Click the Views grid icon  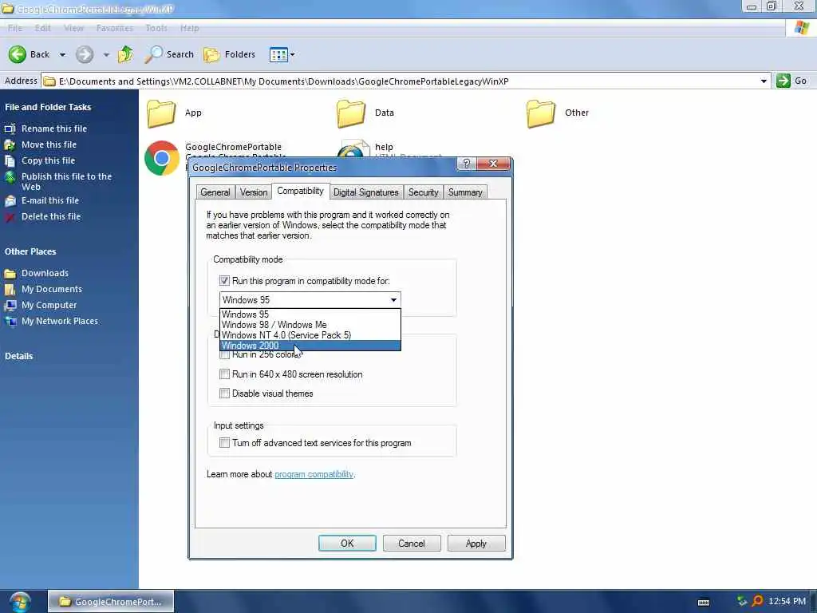(x=278, y=54)
